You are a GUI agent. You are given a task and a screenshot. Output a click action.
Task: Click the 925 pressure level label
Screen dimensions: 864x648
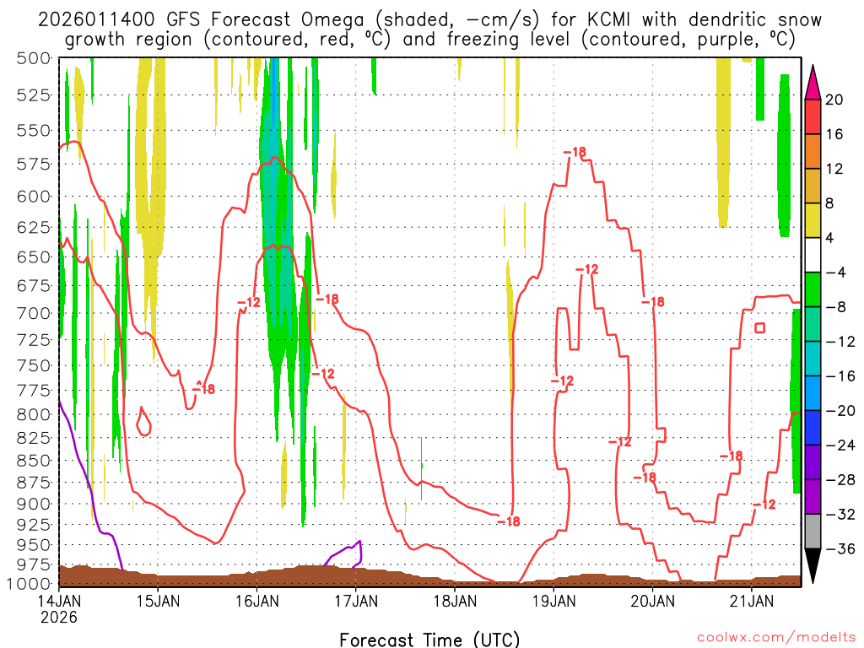34,525
